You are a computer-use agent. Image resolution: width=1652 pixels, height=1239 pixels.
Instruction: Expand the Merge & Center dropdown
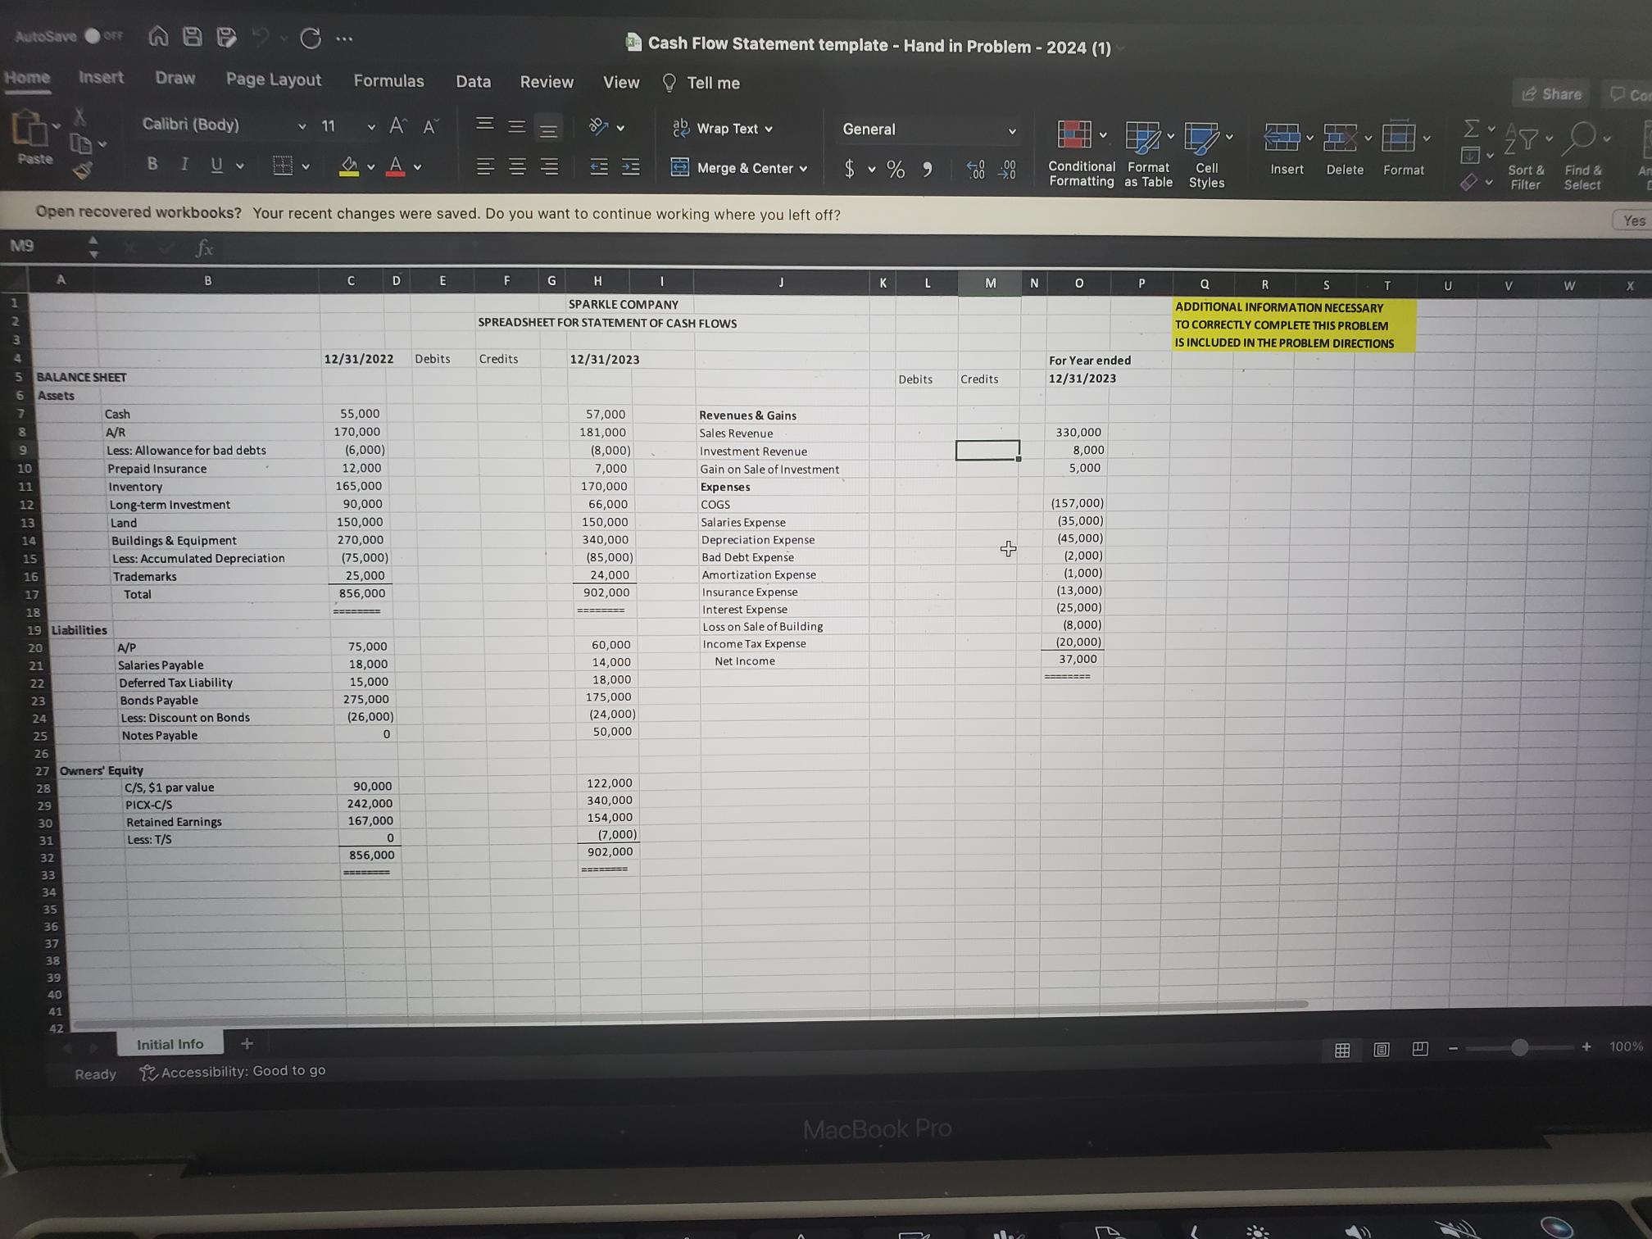coord(801,168)
